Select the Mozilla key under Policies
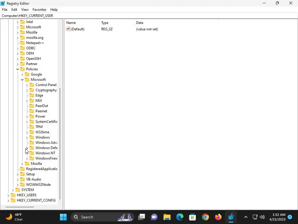Image resolution: width=298 pixels, height=224 pixels. [x=36, y=164]
